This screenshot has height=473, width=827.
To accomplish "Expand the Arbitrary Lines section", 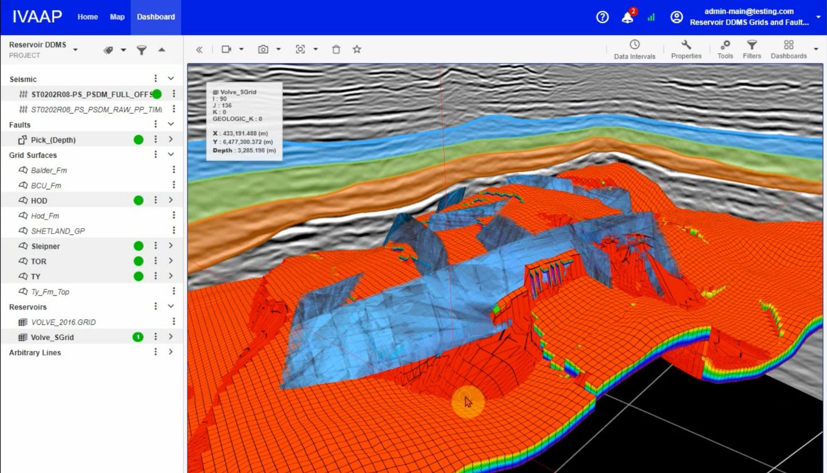I will click(x=171, y=352).
